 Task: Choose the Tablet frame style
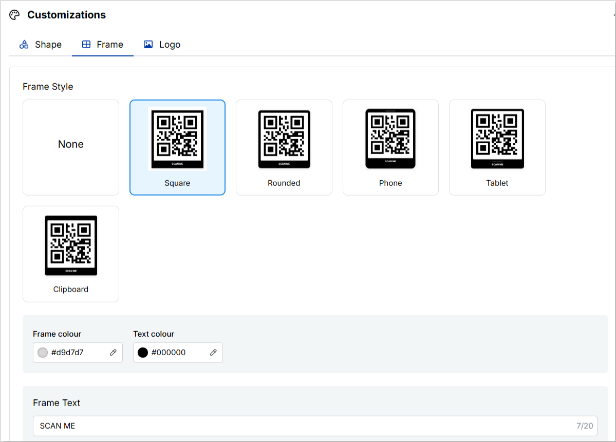click(x=497, y=147)
